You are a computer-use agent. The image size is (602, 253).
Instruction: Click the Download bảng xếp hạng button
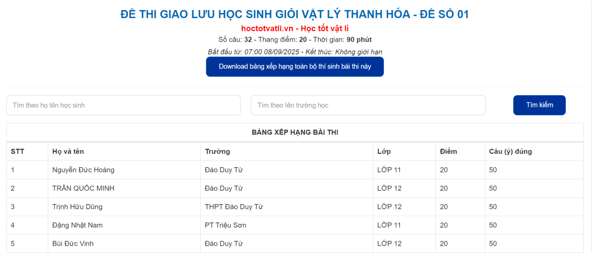295,67
